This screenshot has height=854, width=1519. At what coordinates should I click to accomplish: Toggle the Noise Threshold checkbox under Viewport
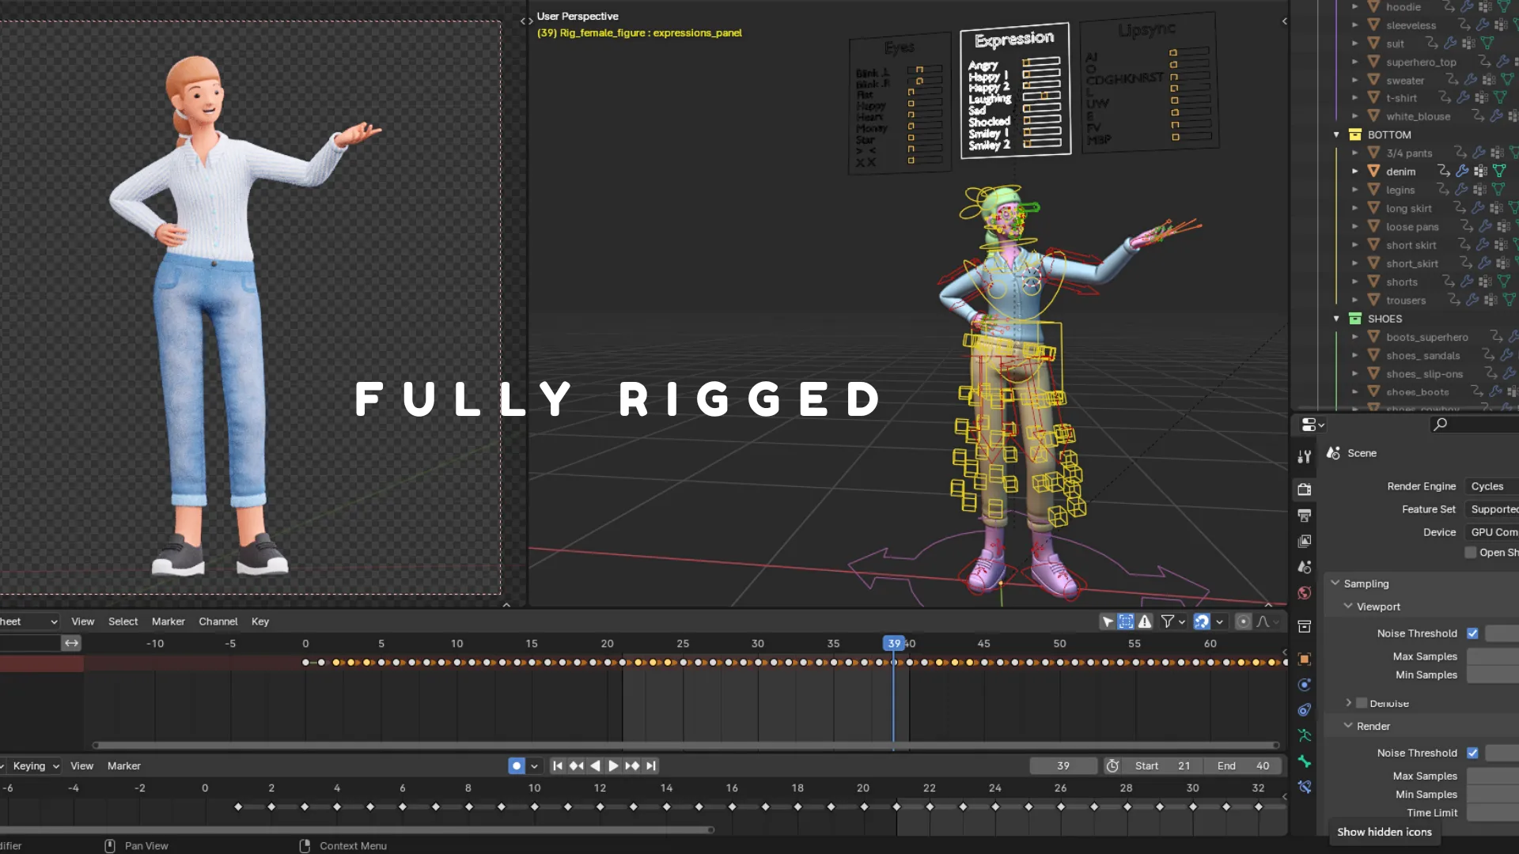click(1473, 633)
